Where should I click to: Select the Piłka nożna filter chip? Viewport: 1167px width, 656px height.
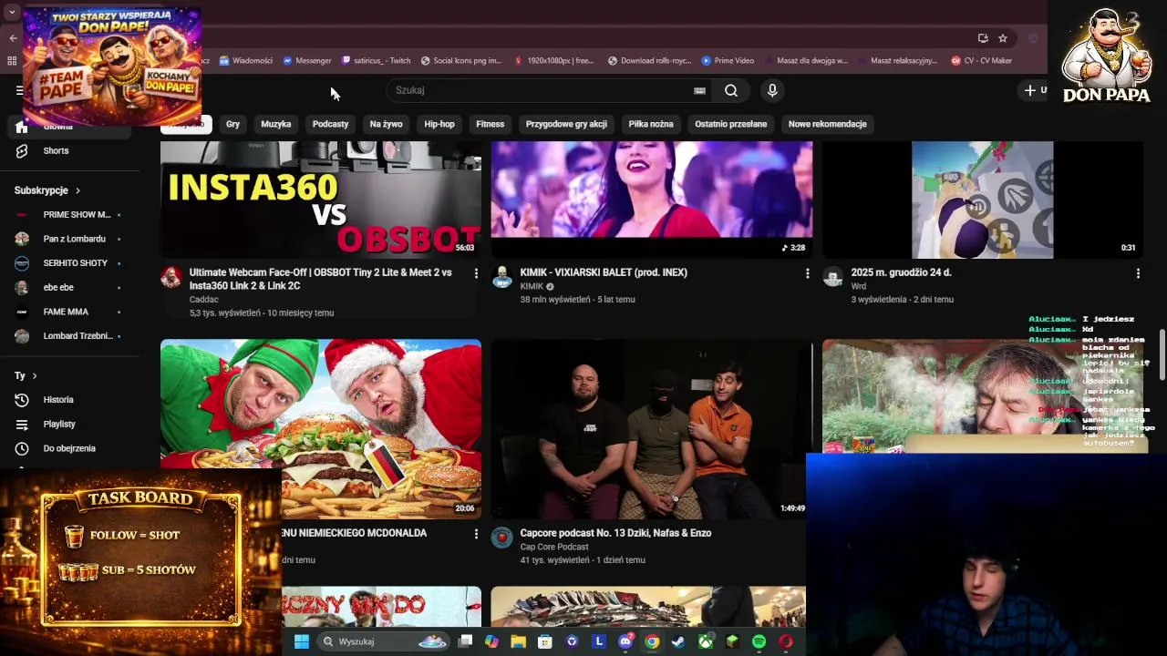[x=651, y=124]
